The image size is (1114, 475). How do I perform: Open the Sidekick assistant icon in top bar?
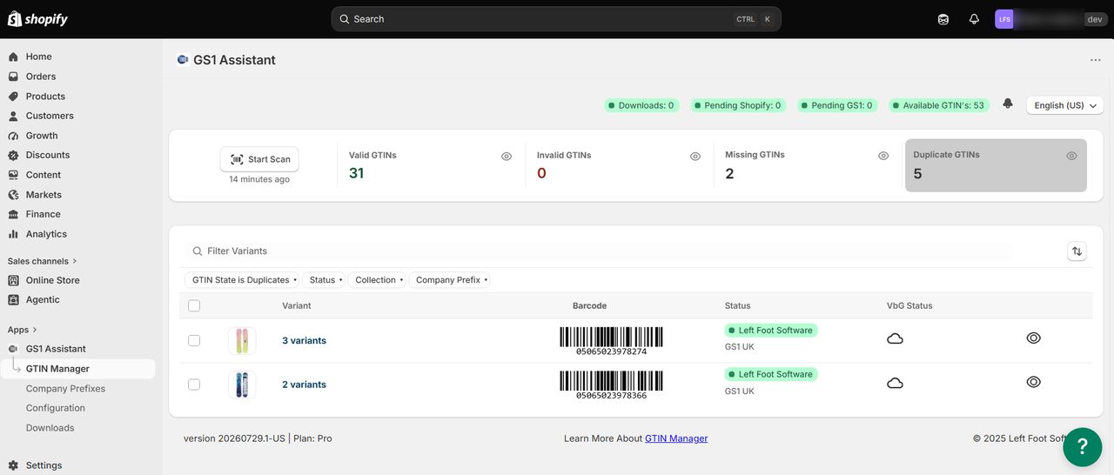click(943, 19)
